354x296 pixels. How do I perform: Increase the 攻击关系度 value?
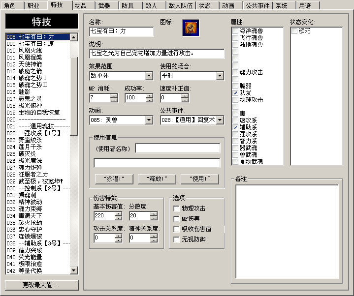pos(118,236)
